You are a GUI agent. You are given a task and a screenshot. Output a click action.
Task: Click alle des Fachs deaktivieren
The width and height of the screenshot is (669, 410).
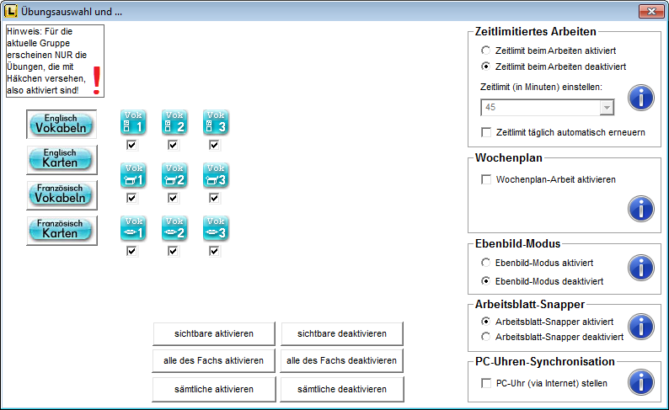pos(342,361)
